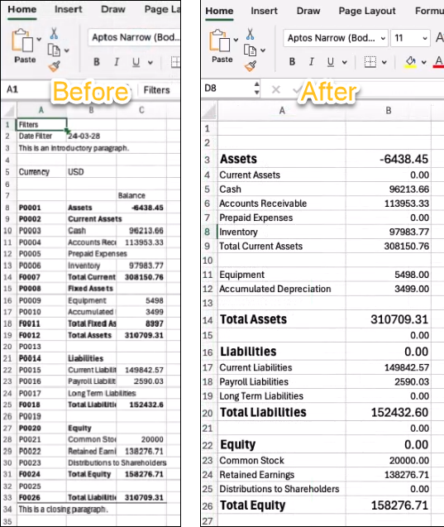444x527 pixels.
Task: Click Paste clipboard icon in After window
Action: click(x=220, y=41)
